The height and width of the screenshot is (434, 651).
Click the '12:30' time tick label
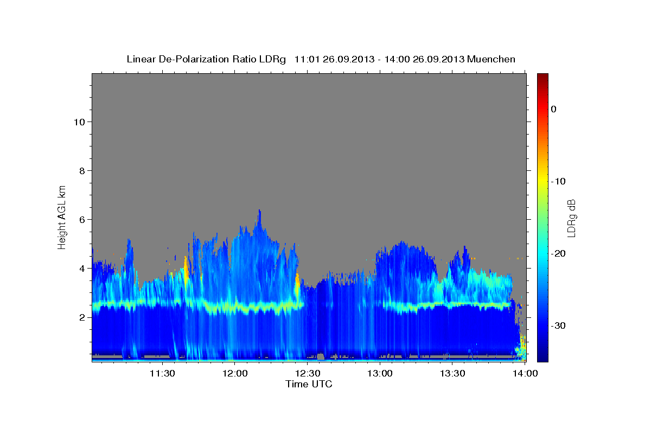(307, 373)
